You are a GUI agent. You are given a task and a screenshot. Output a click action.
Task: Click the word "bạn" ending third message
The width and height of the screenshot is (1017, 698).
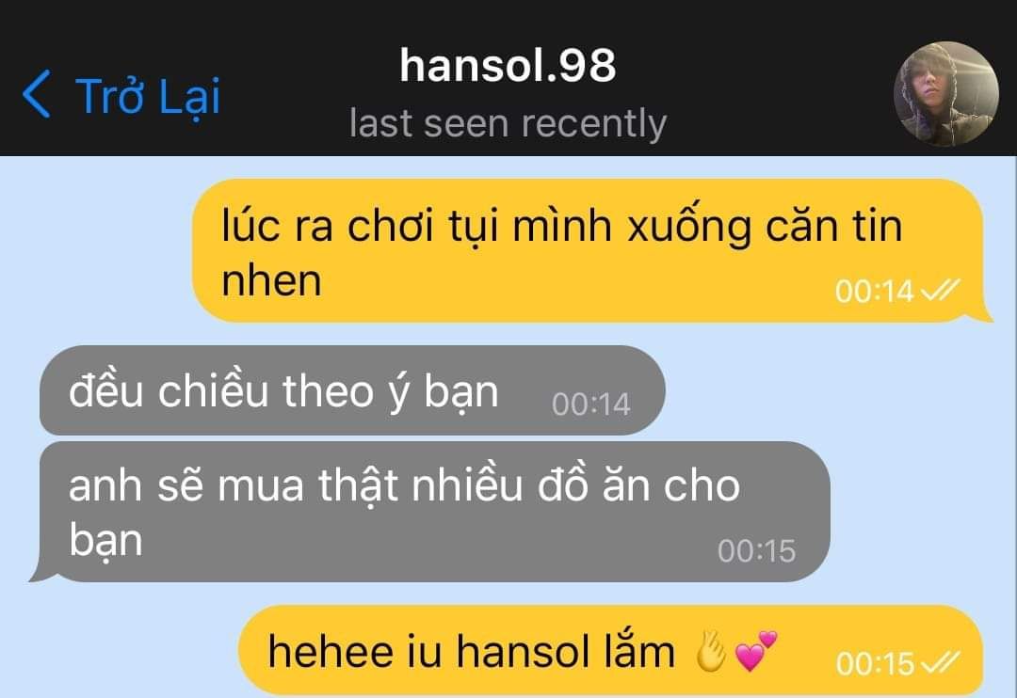click(x=105, y=541)
